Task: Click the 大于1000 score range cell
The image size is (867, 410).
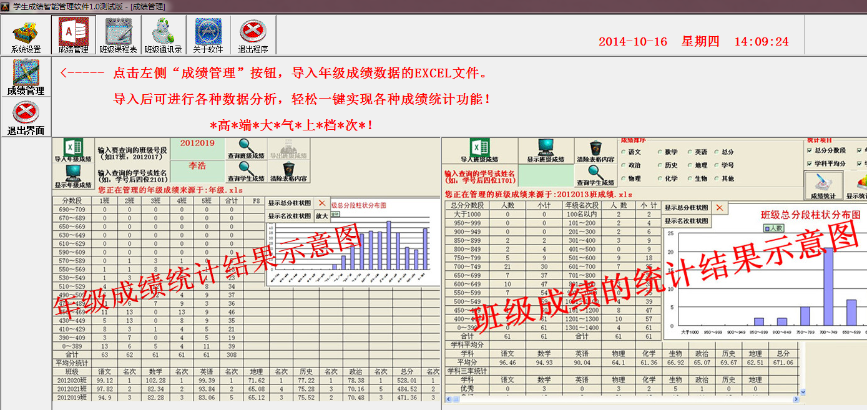Action: coord(468,214)
